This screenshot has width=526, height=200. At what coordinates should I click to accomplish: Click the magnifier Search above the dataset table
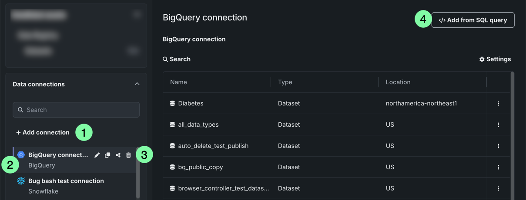tap(177, 59)
